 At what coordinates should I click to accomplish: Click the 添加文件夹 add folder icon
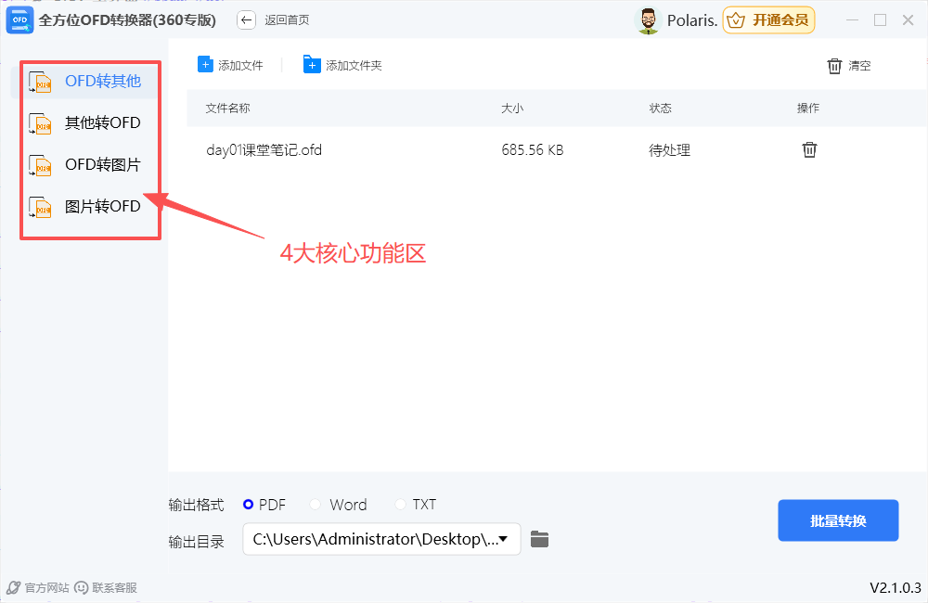pyautogui.click(x=311, y=64)
